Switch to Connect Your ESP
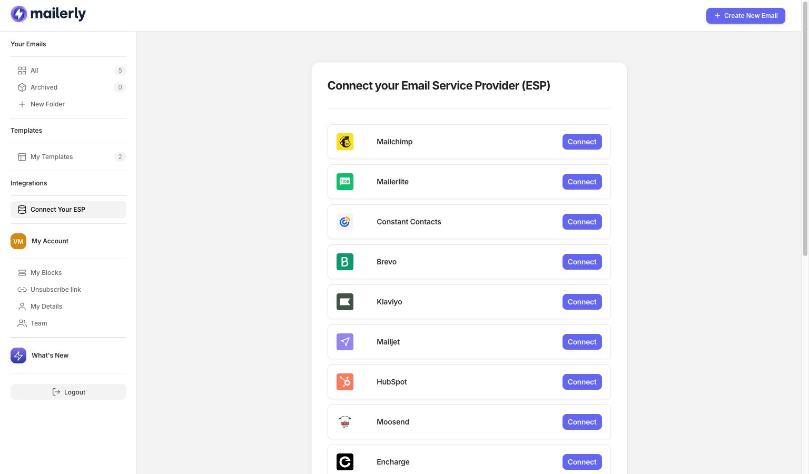Image resolution: width=809 pixels, height=474 pixels. pos(58,209)
